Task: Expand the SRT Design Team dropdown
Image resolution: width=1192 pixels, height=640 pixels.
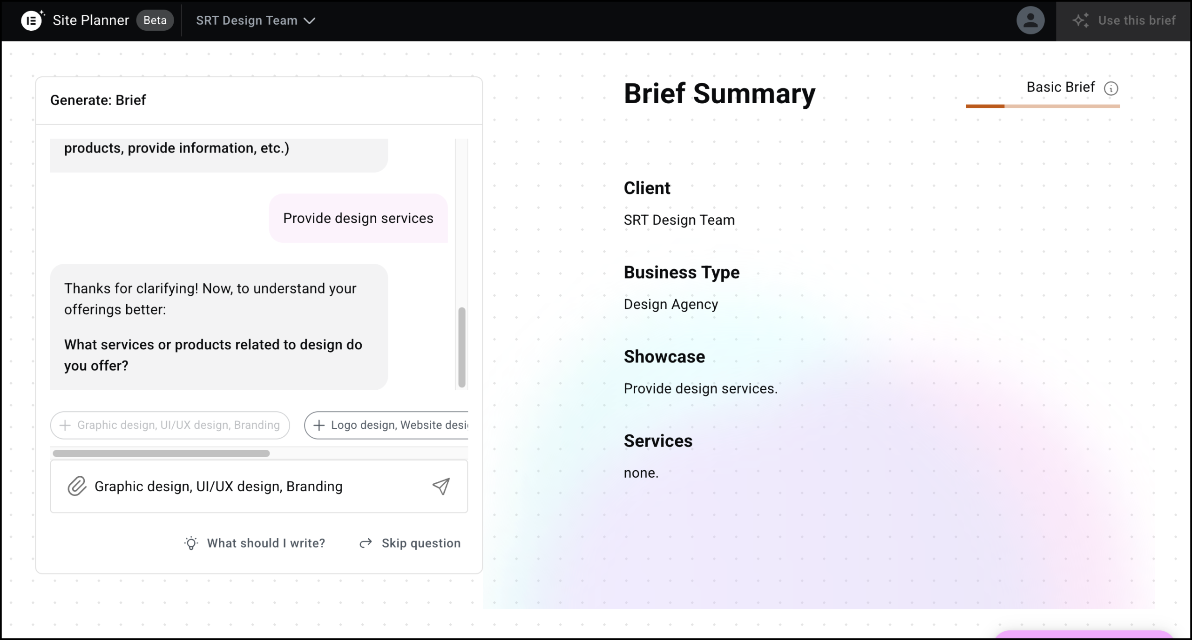Action: click(247, 20)
